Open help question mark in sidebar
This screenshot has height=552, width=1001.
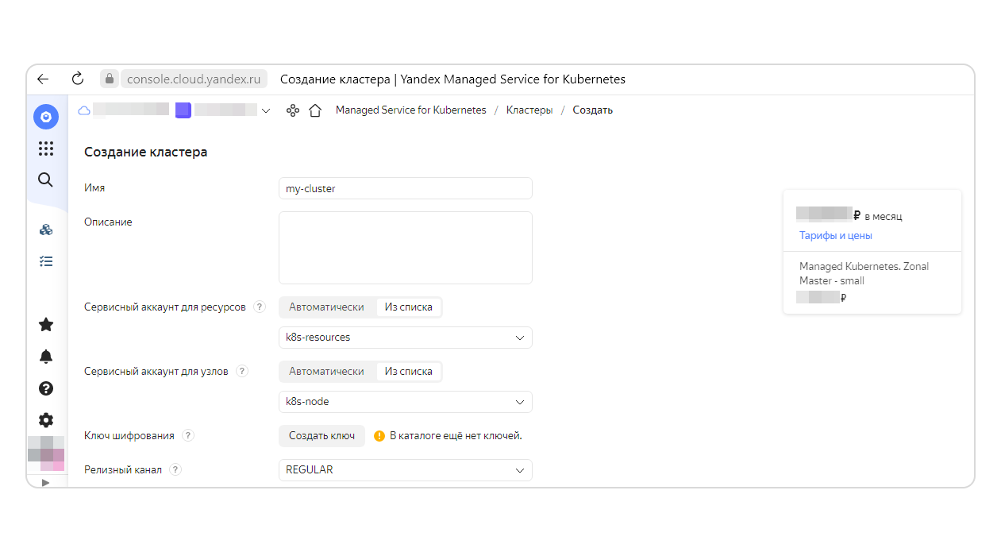tap(46, 388)
